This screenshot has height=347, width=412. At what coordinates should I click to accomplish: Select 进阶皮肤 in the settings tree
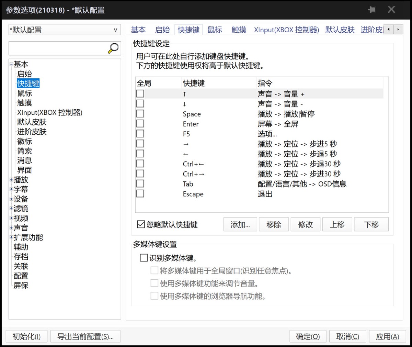pyautogui.click(x=32, y=132)
